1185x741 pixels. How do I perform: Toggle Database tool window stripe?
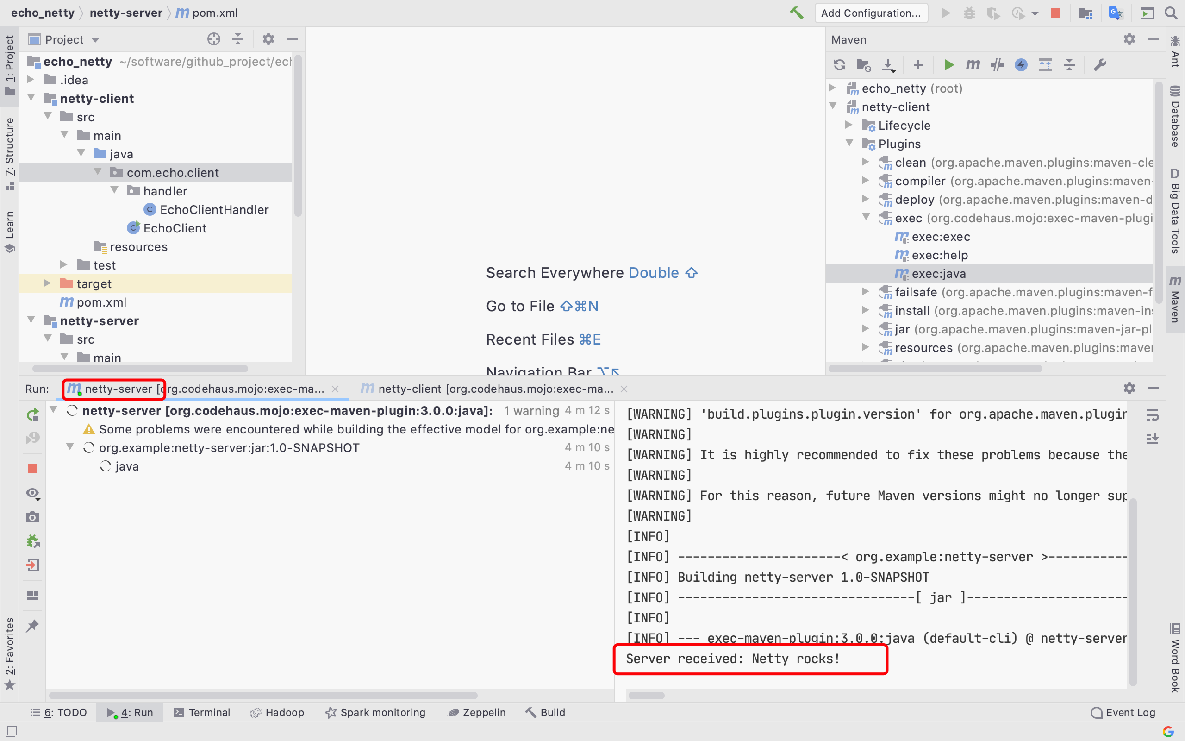point(1175,116)
